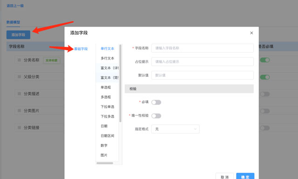Click drag handle icon beside 分类描述
The image size is (298, 179).
(19, 93)
